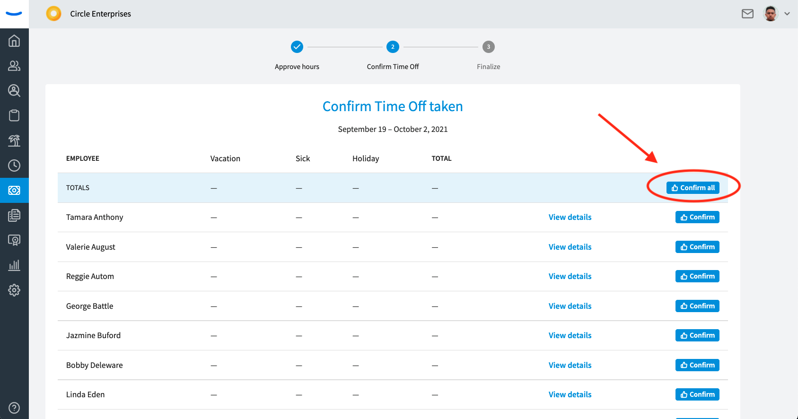Click the September 19 – October 2, 2021 date range

pyautogui.click(x=393, y=129)
